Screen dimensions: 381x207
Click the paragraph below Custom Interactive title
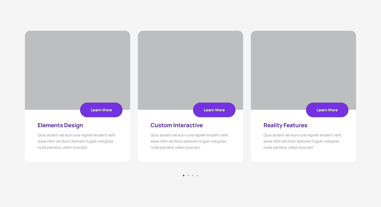coord(189,141)
